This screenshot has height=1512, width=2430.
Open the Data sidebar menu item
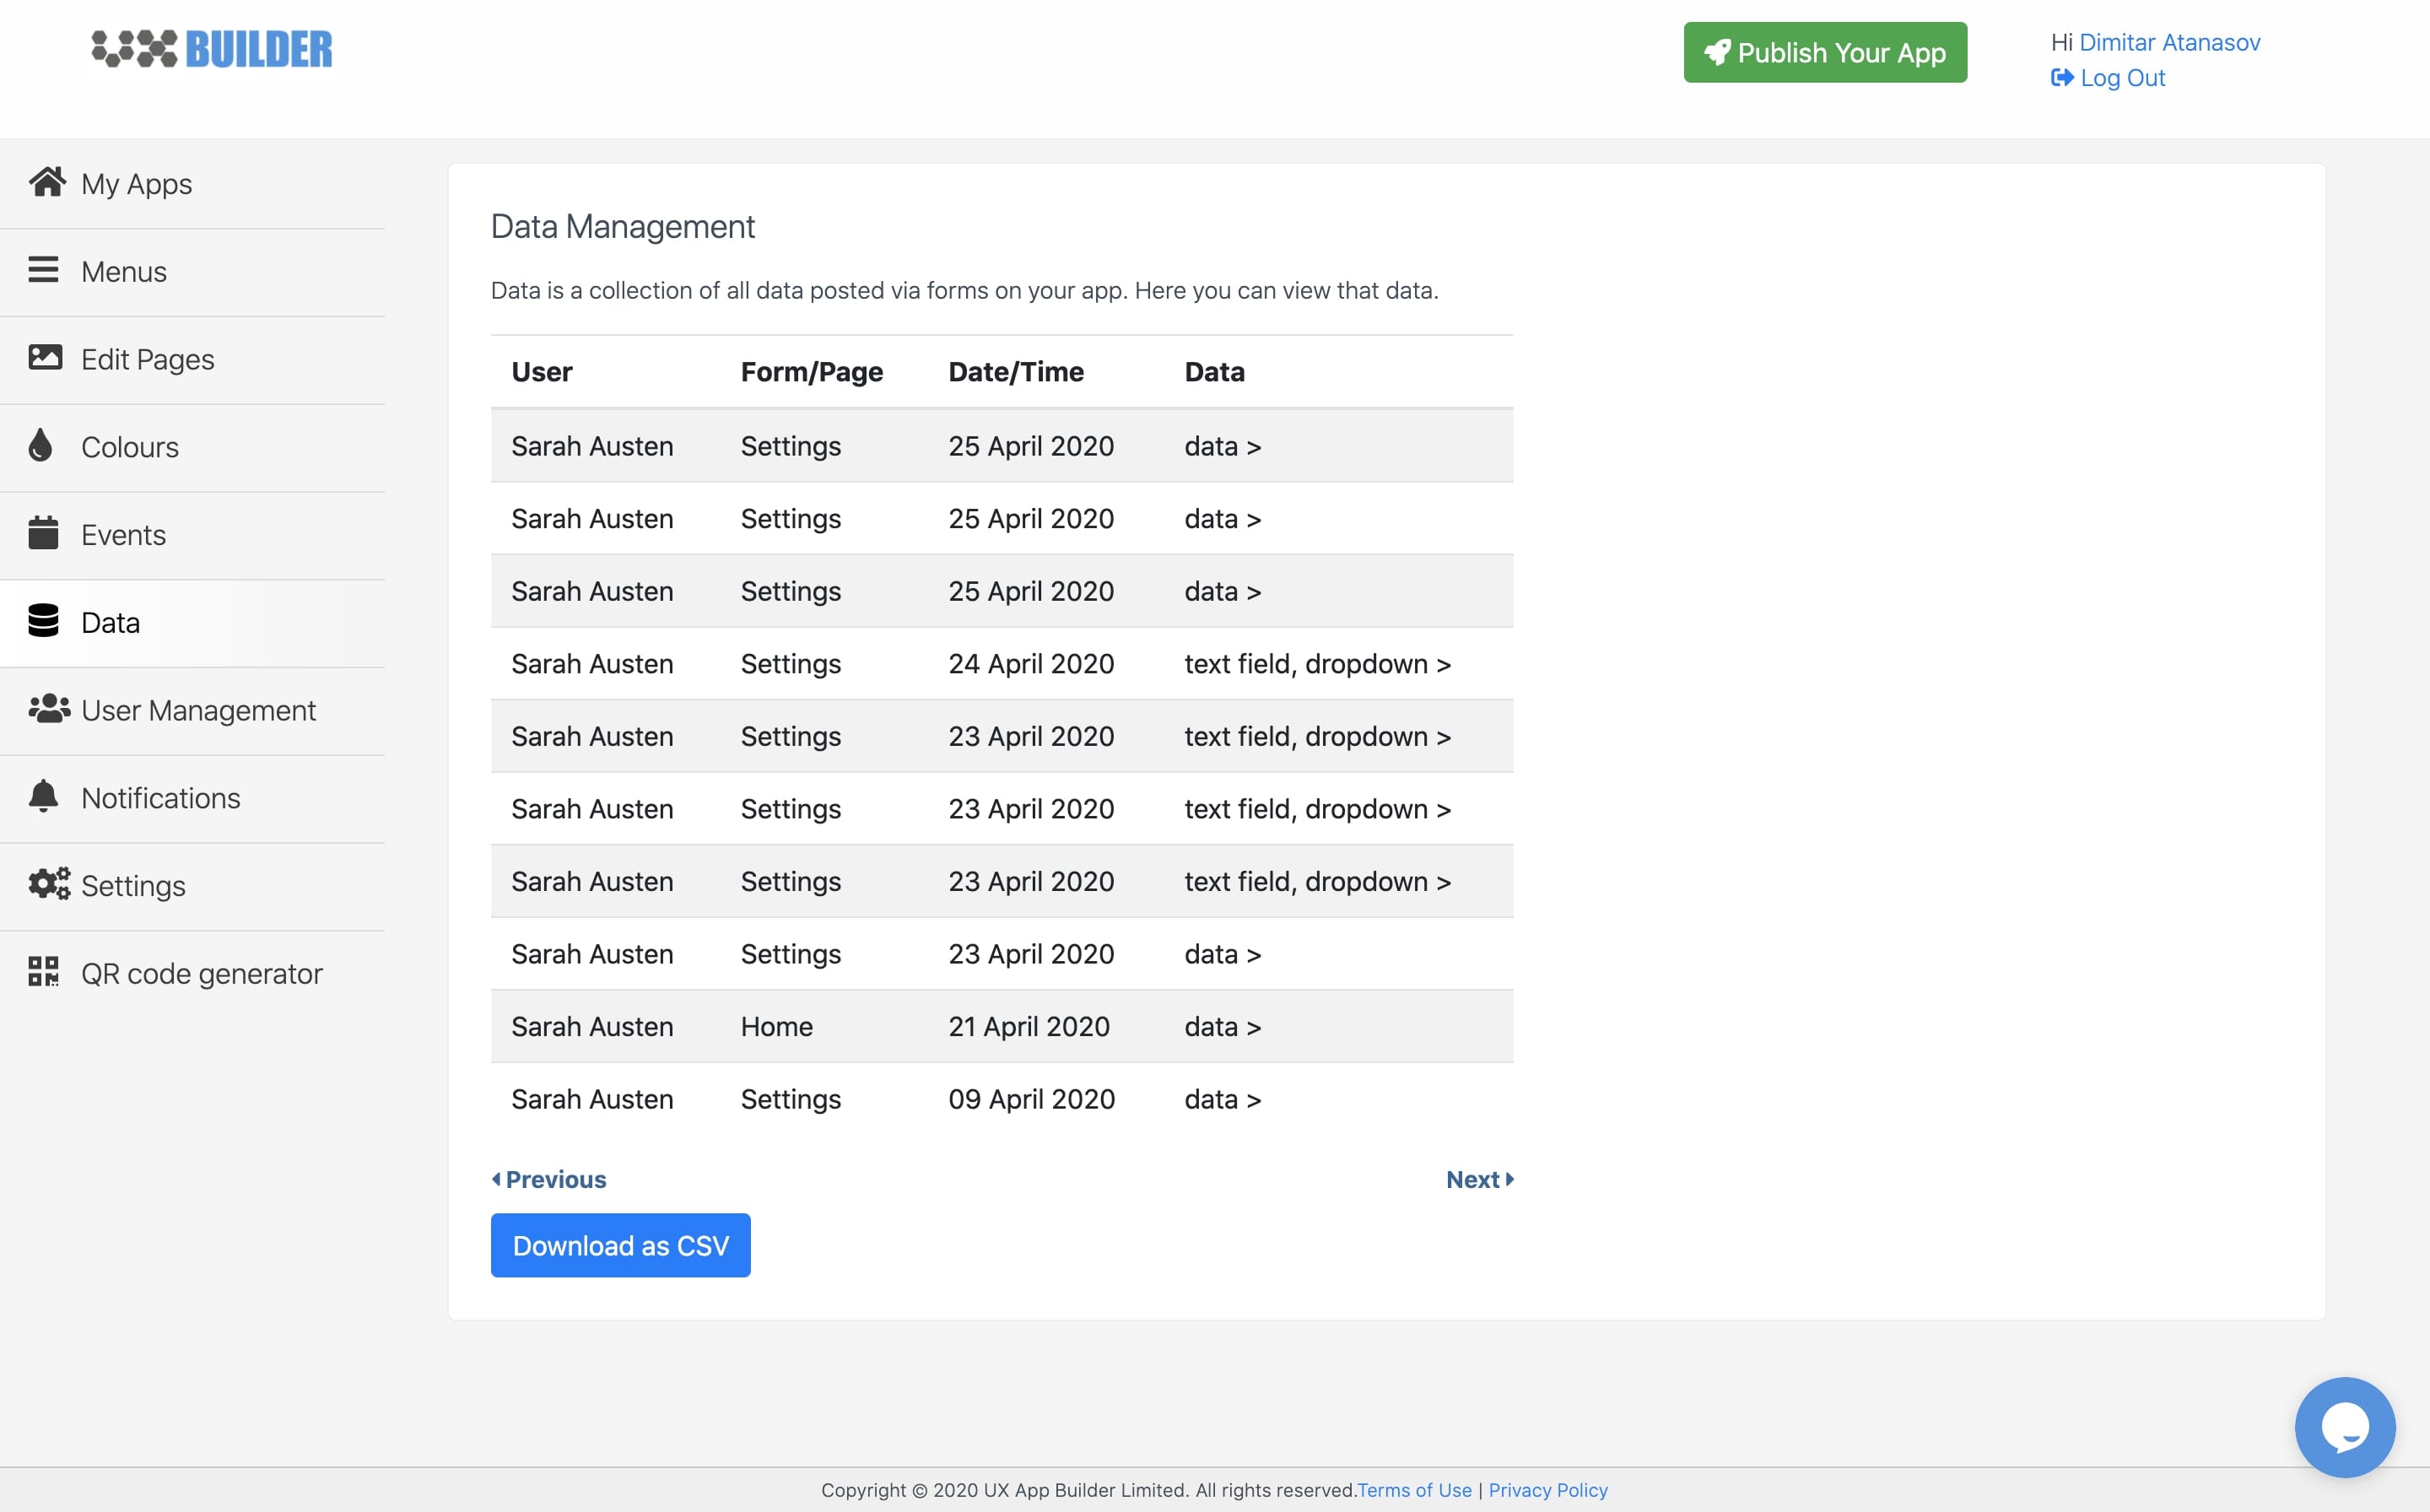[110, 623]
